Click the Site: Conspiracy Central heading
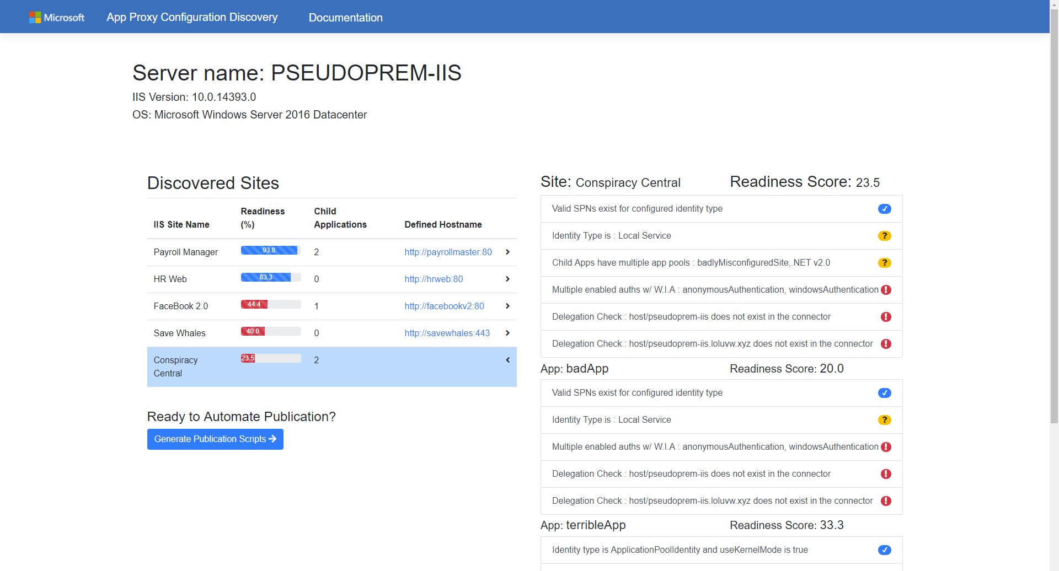Screen dimensions: 1059x571 pos(611,182)
